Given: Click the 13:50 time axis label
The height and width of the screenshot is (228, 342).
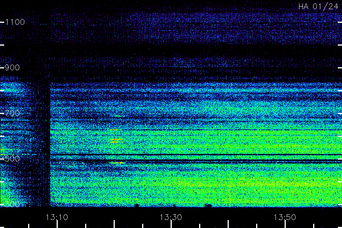Looking at the screenshot, I should [285, 217].
